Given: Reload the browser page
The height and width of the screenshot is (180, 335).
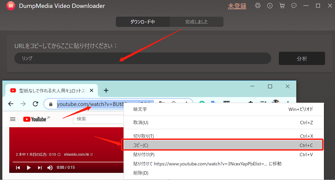Looking at the screenshot, I should [x=36, y=104].
